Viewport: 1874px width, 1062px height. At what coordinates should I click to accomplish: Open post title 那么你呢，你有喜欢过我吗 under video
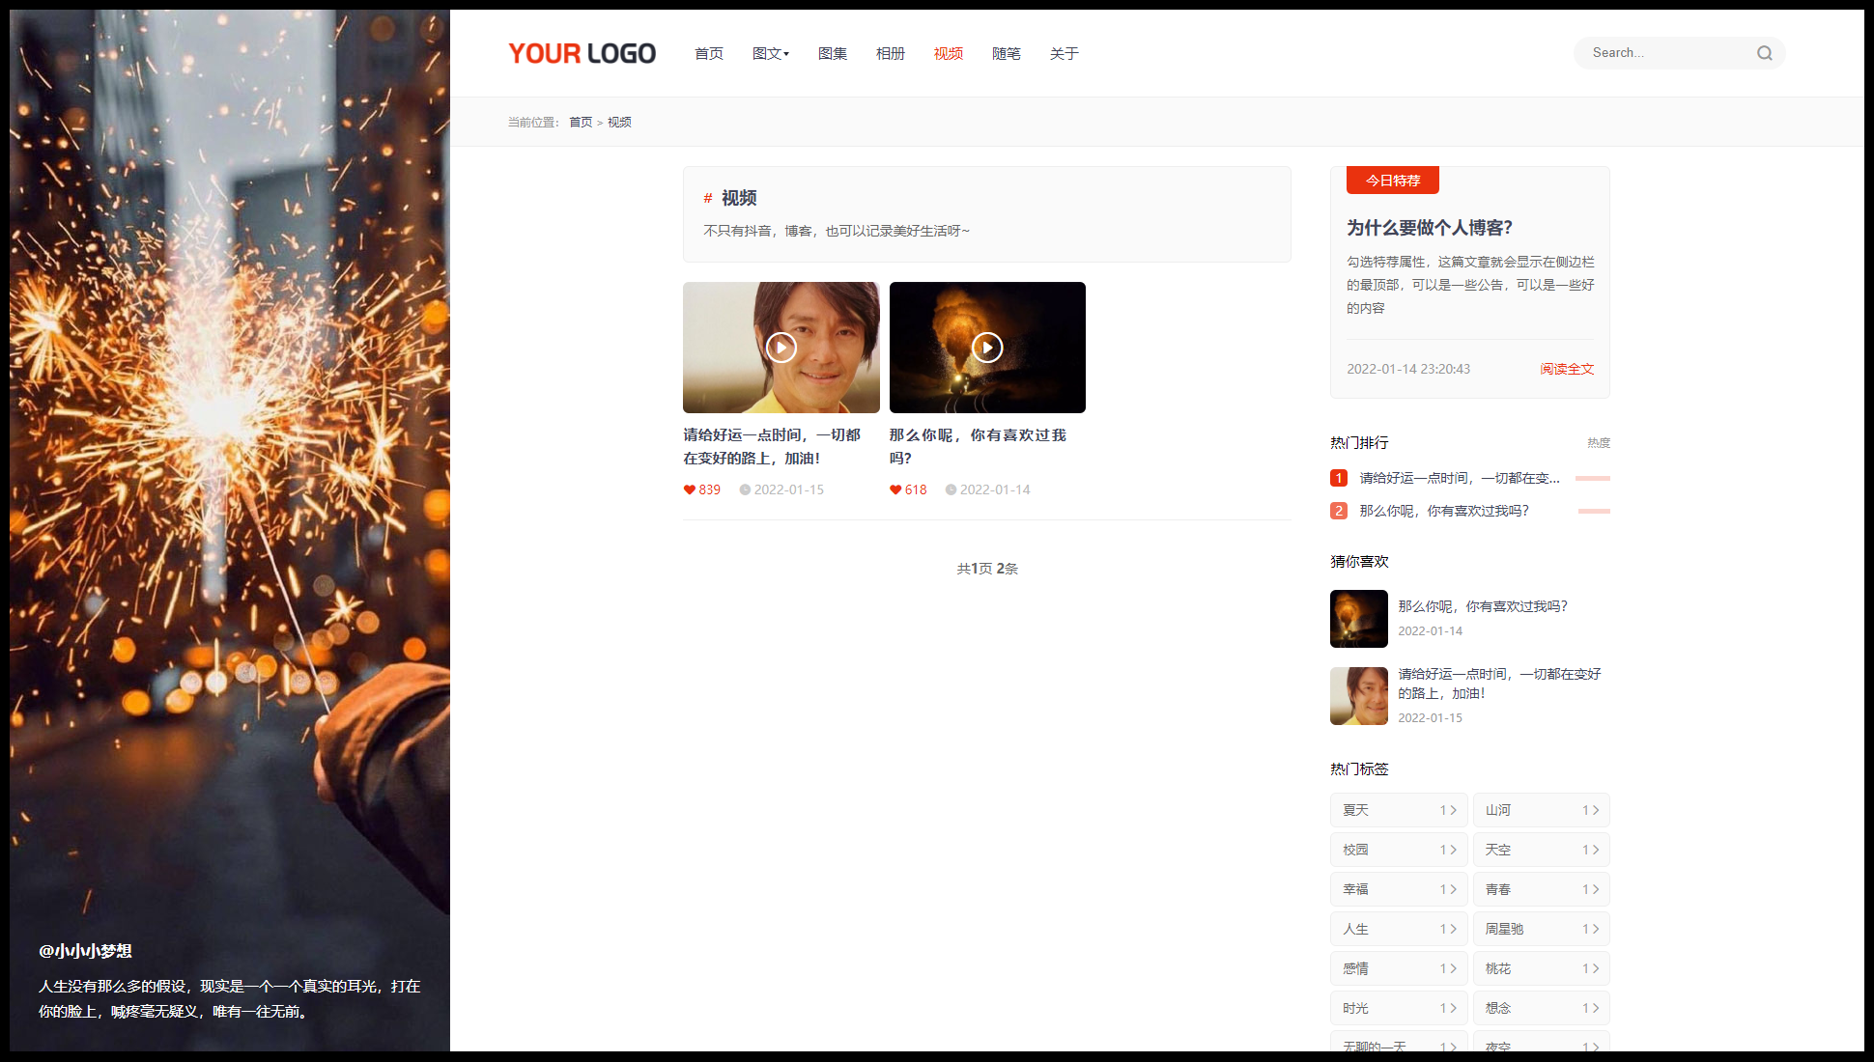click(978, 447)
